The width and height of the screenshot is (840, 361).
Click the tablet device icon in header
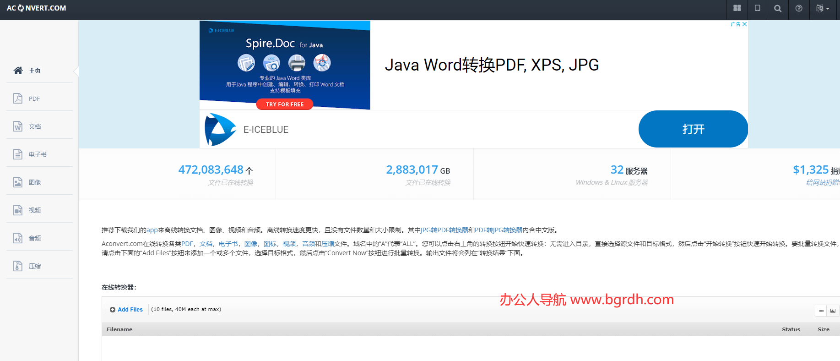pyautogui.click(x=758, y=8)
